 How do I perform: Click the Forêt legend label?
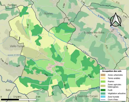point(110,90)
